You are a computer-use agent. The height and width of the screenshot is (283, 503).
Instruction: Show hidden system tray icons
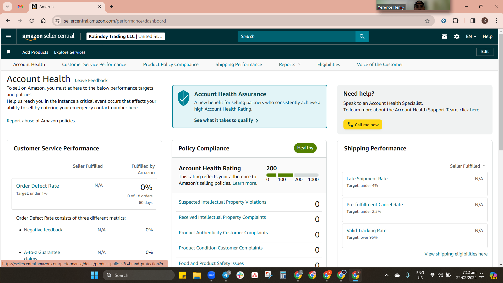pos(386,275)
